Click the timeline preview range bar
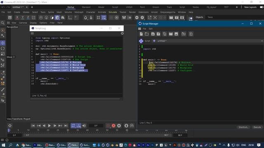 click(x=97, y=135)
